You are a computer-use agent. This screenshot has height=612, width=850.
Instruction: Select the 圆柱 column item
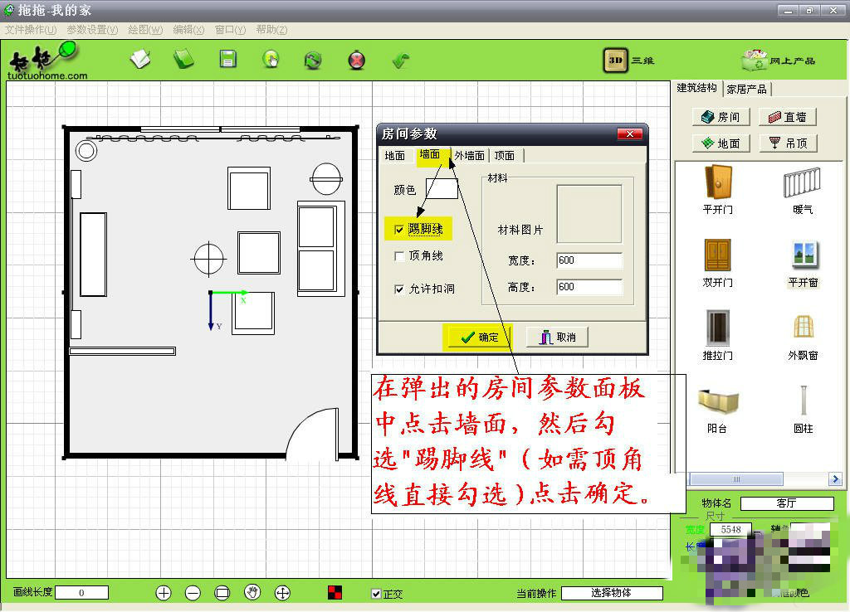[x=804, y=410]
